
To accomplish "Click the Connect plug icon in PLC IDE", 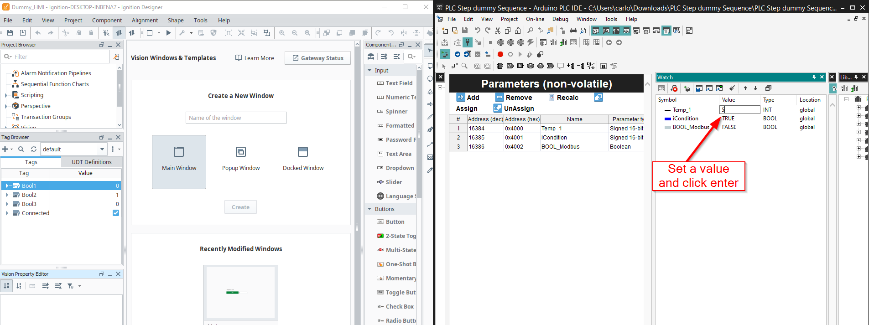I will pos(468,42).
